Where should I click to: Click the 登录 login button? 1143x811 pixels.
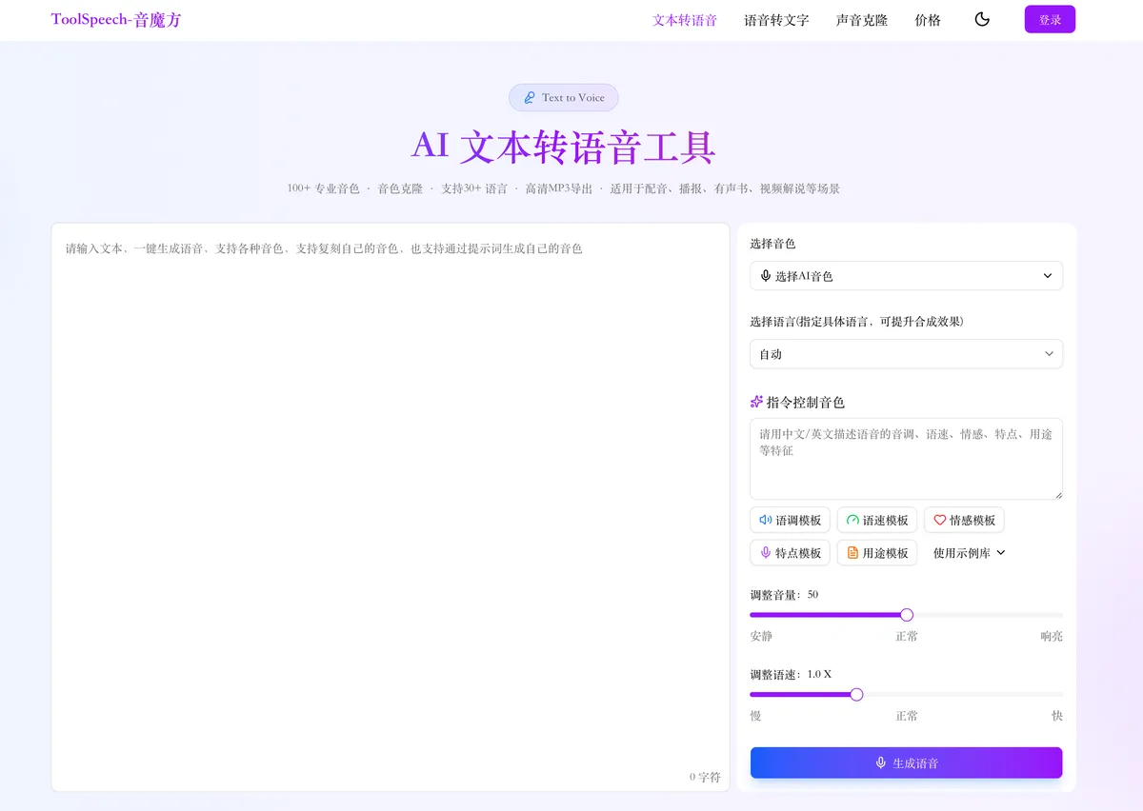click(1050, 19)
